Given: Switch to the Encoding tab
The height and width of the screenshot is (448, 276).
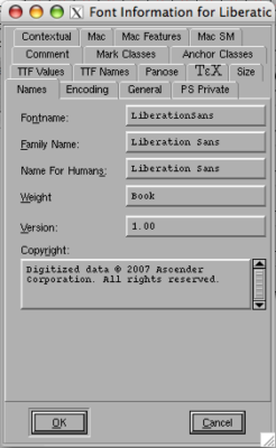Looking at the screenshot, I should (87, 90).
